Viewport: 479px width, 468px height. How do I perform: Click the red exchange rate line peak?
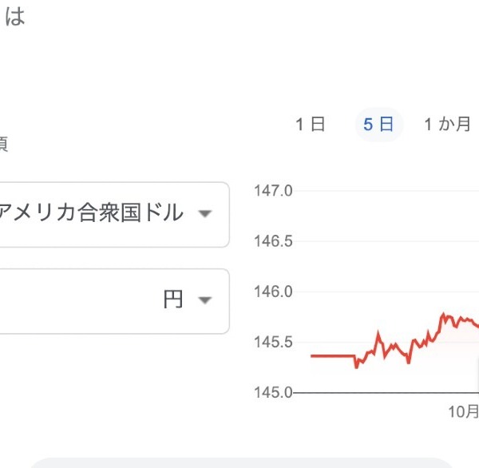click(x=443, y=314)
